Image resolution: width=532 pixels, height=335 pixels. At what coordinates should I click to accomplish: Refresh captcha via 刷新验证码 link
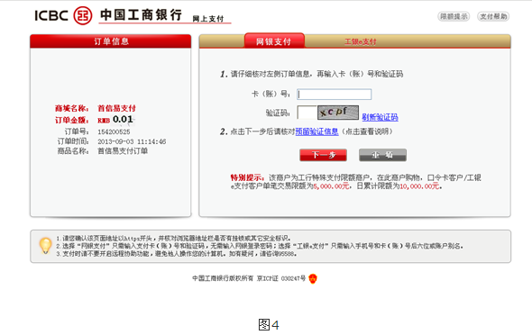point(380,117)
